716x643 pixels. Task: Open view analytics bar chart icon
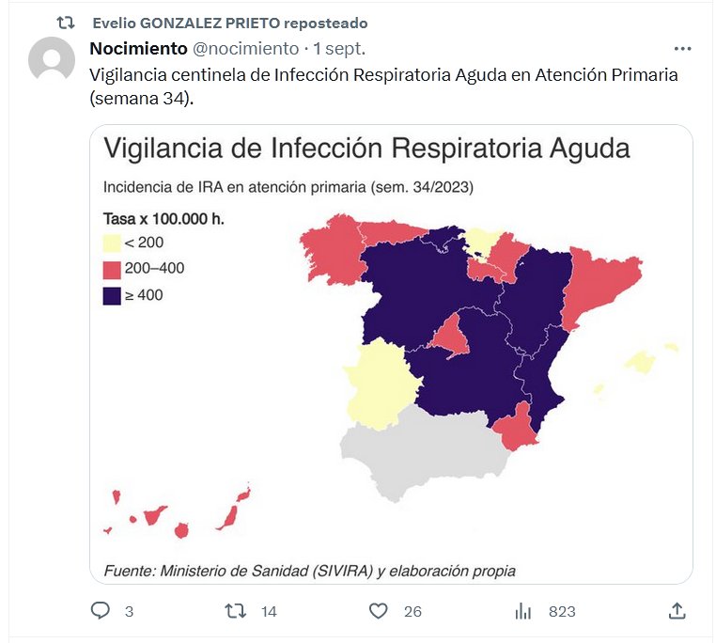[523, 611]
